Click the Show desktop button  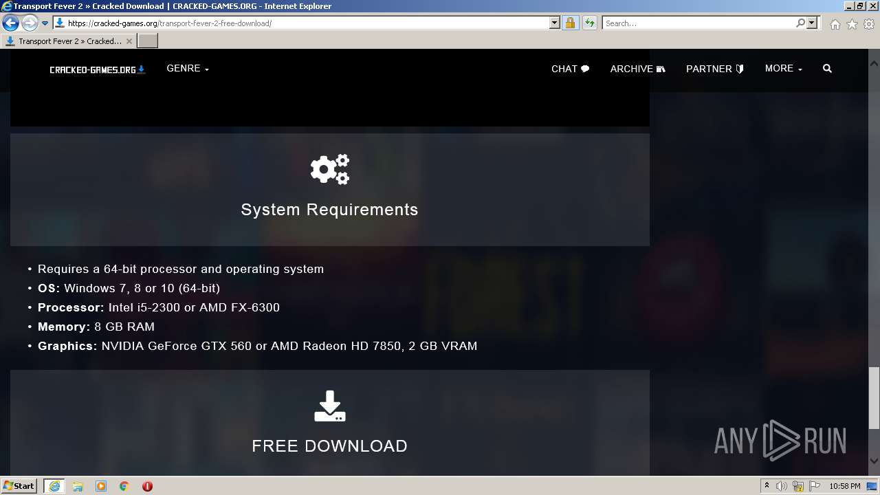tap(872, 486)
